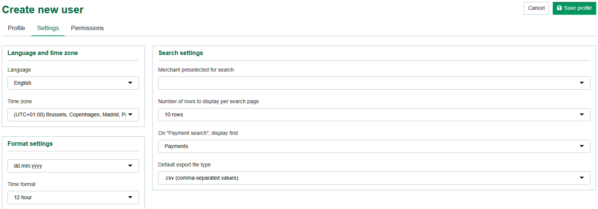Click the caret arrow in the Language field
The width and height of the screenshot is (598, 209).
[130, 83]
